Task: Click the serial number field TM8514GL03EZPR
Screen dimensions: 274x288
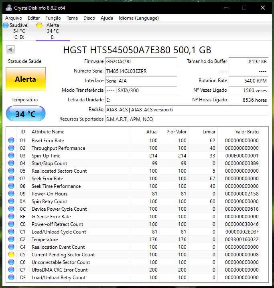Action: point(141,71)
